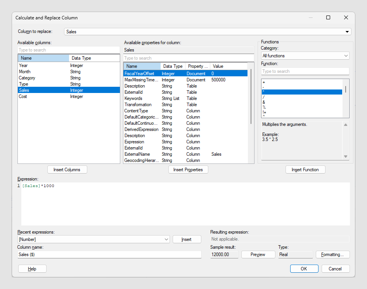Screen dimensions: 367x289
Task: Select the Year column in Available columns
Action: coord(23,65)
